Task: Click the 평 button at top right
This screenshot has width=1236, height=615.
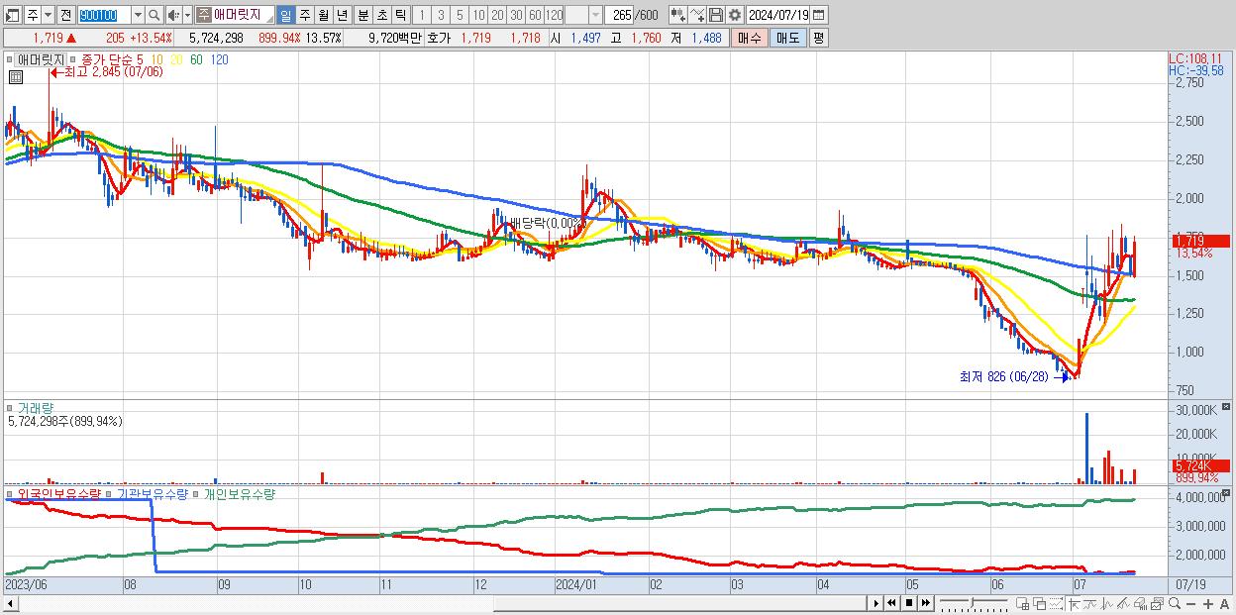Action: pos(818,38)
